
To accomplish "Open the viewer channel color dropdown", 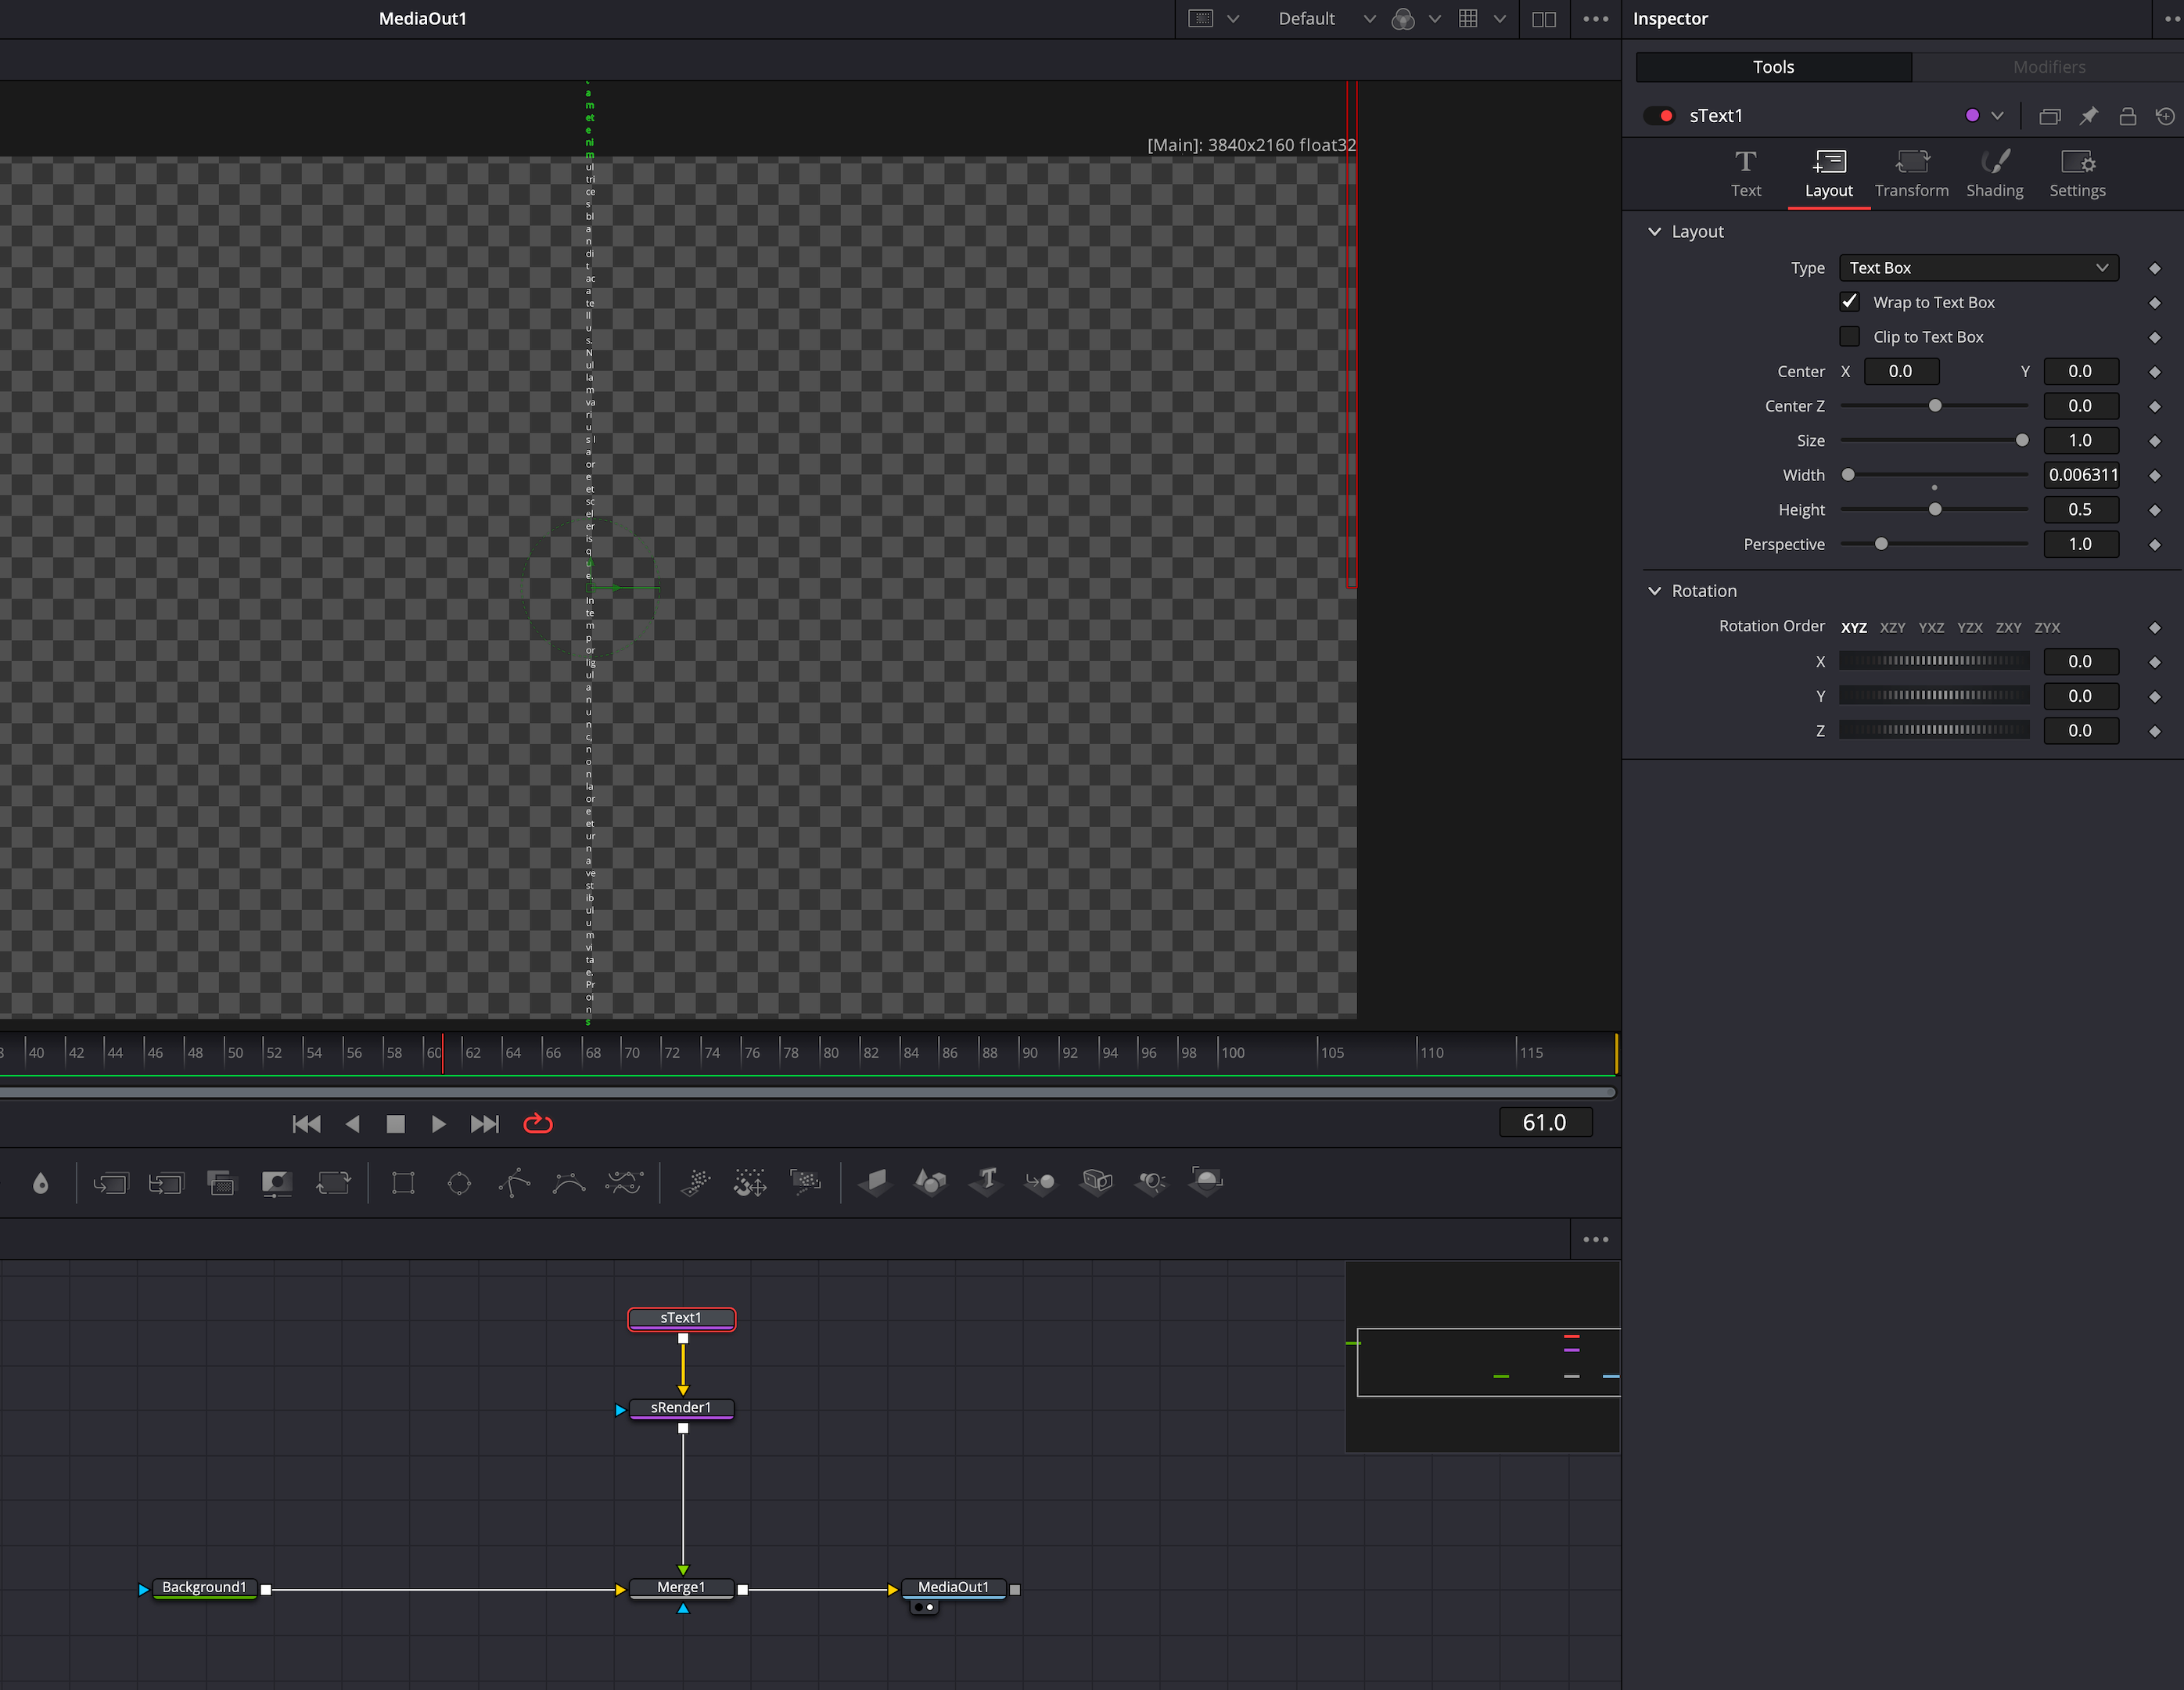I will 1435,19.
